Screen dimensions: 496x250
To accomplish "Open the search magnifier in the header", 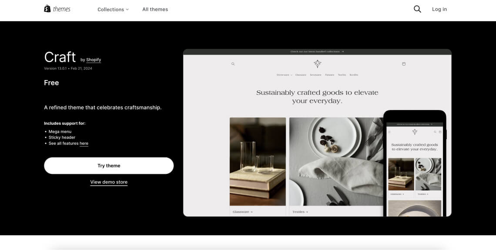I will pos(417,9).
